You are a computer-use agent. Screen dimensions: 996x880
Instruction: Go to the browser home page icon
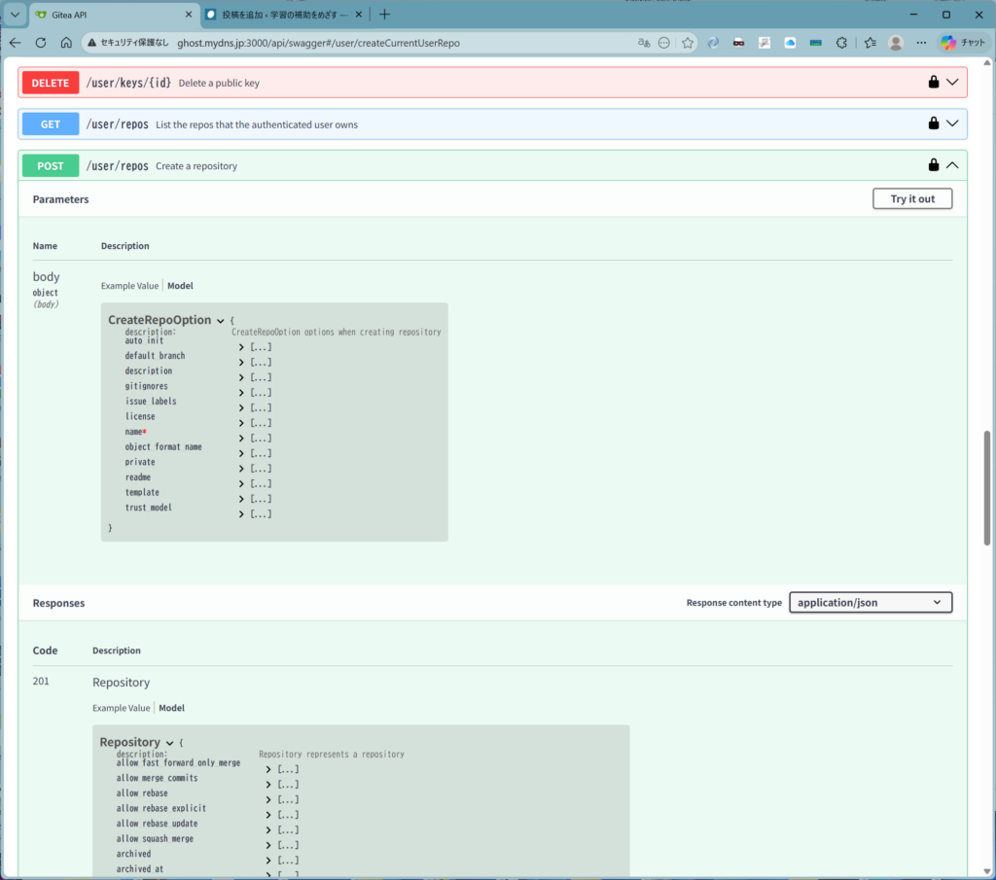66,43
